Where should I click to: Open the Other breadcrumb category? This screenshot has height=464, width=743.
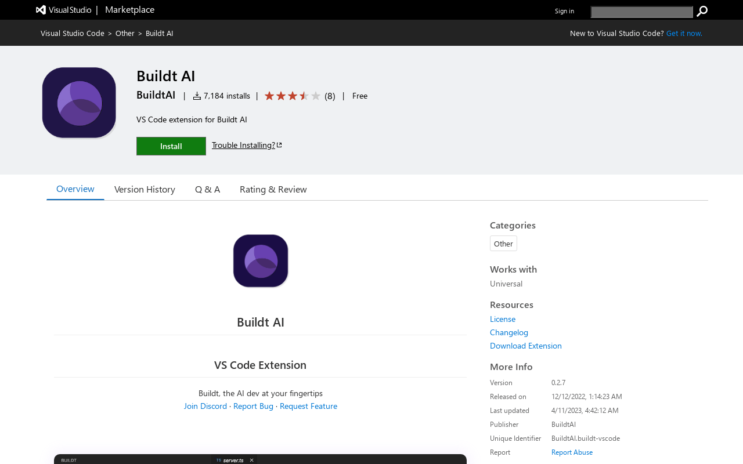[x=125, y=33]
